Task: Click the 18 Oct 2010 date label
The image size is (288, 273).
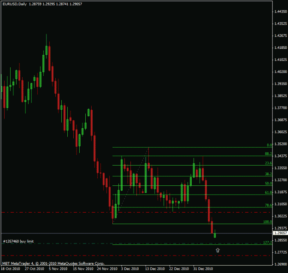Action: pos(10,269)
